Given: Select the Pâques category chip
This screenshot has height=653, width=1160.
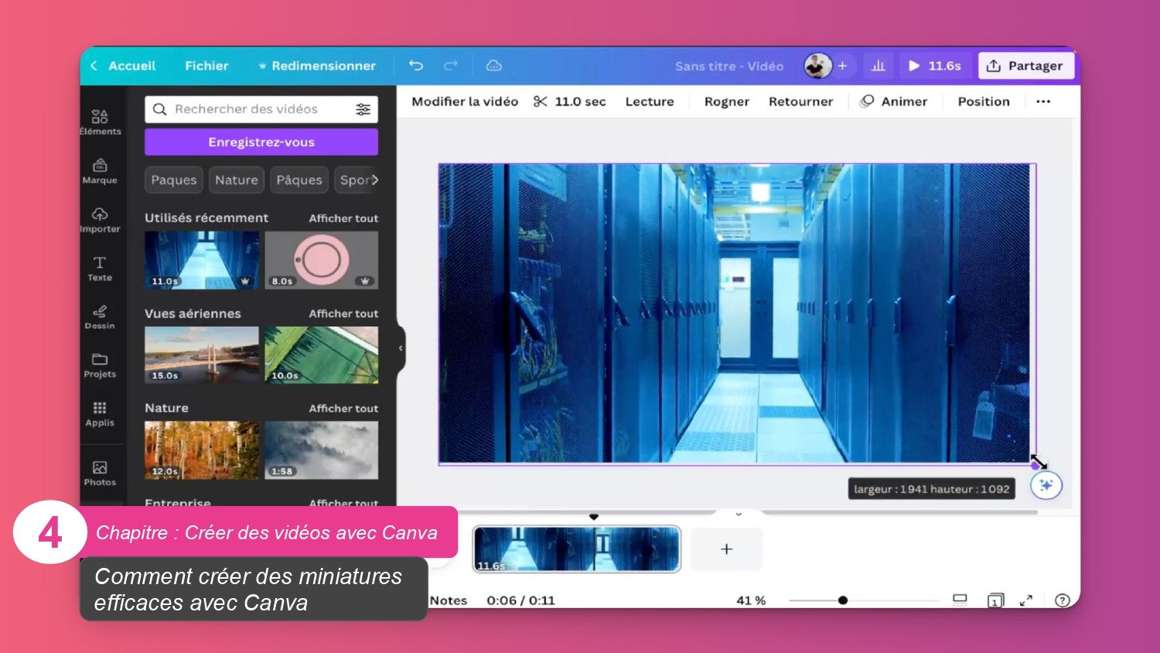Looking at the screenshot, I should [x=299, y=179].
